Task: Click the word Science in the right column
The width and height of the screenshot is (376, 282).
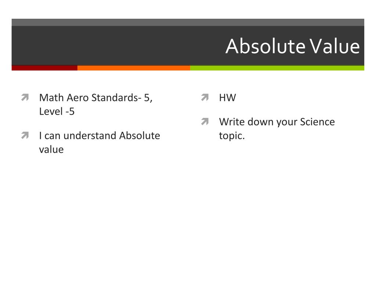Action: tap(318, 122)
